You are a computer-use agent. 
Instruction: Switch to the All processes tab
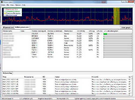[8, 27]
